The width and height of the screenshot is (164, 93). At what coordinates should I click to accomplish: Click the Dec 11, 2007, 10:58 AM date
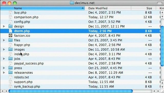(107, 50)
